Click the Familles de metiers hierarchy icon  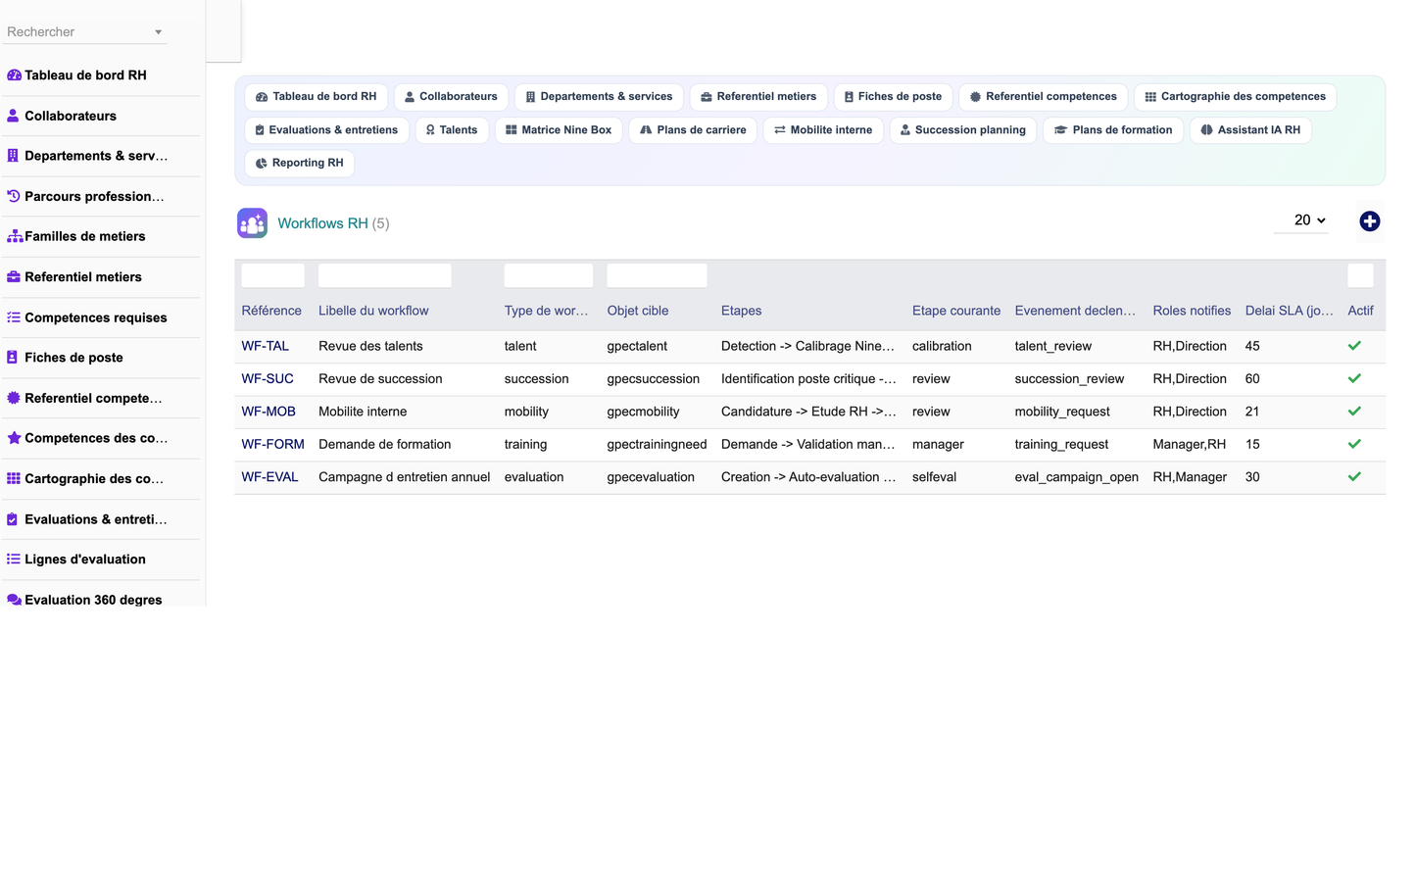[x=15, y=236]
